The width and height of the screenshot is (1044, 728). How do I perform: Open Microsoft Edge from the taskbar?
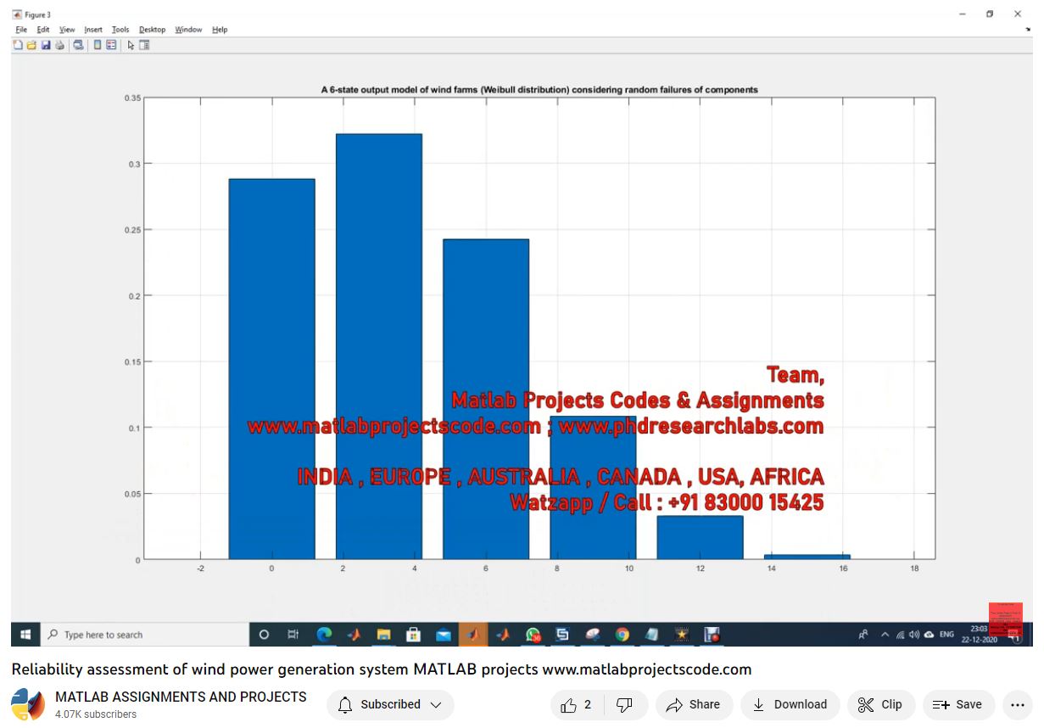[324, 634]
